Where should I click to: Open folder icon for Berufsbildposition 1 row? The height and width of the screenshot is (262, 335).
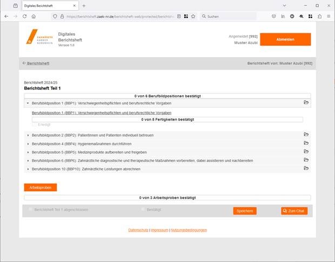tap(306, 103)
